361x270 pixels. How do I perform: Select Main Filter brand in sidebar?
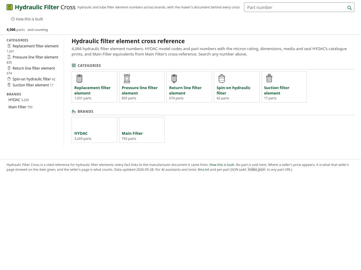[x=17, y=107]
